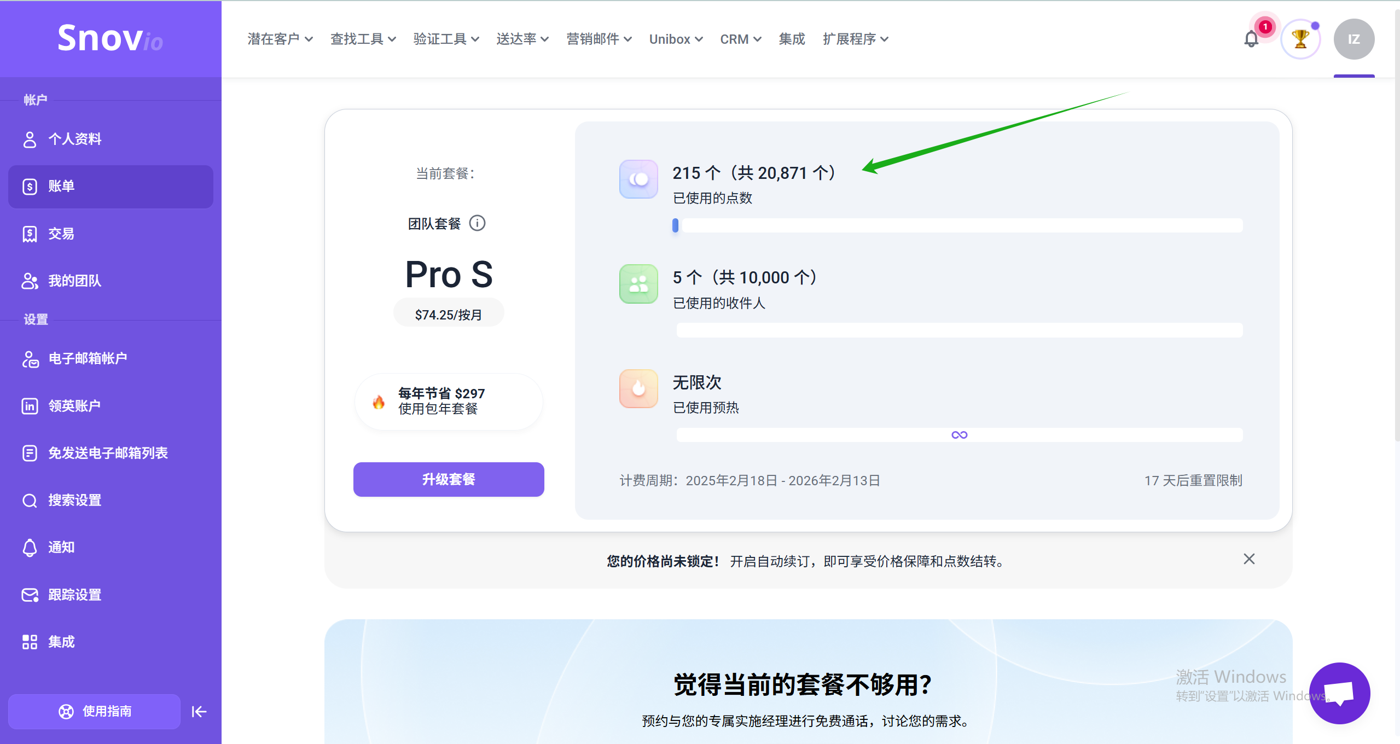
Task: Expand the 扩展程序 dropdown
Action: pyautogui.click(x=856, y=39)
